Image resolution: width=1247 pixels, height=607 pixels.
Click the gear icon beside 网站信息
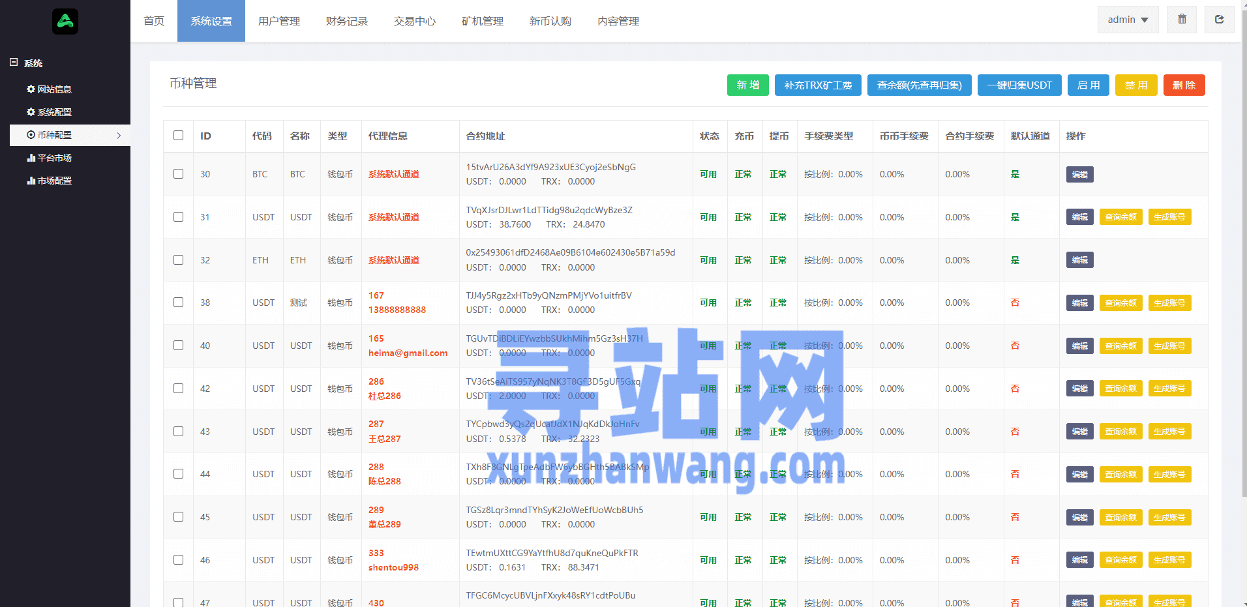[31, 89]
